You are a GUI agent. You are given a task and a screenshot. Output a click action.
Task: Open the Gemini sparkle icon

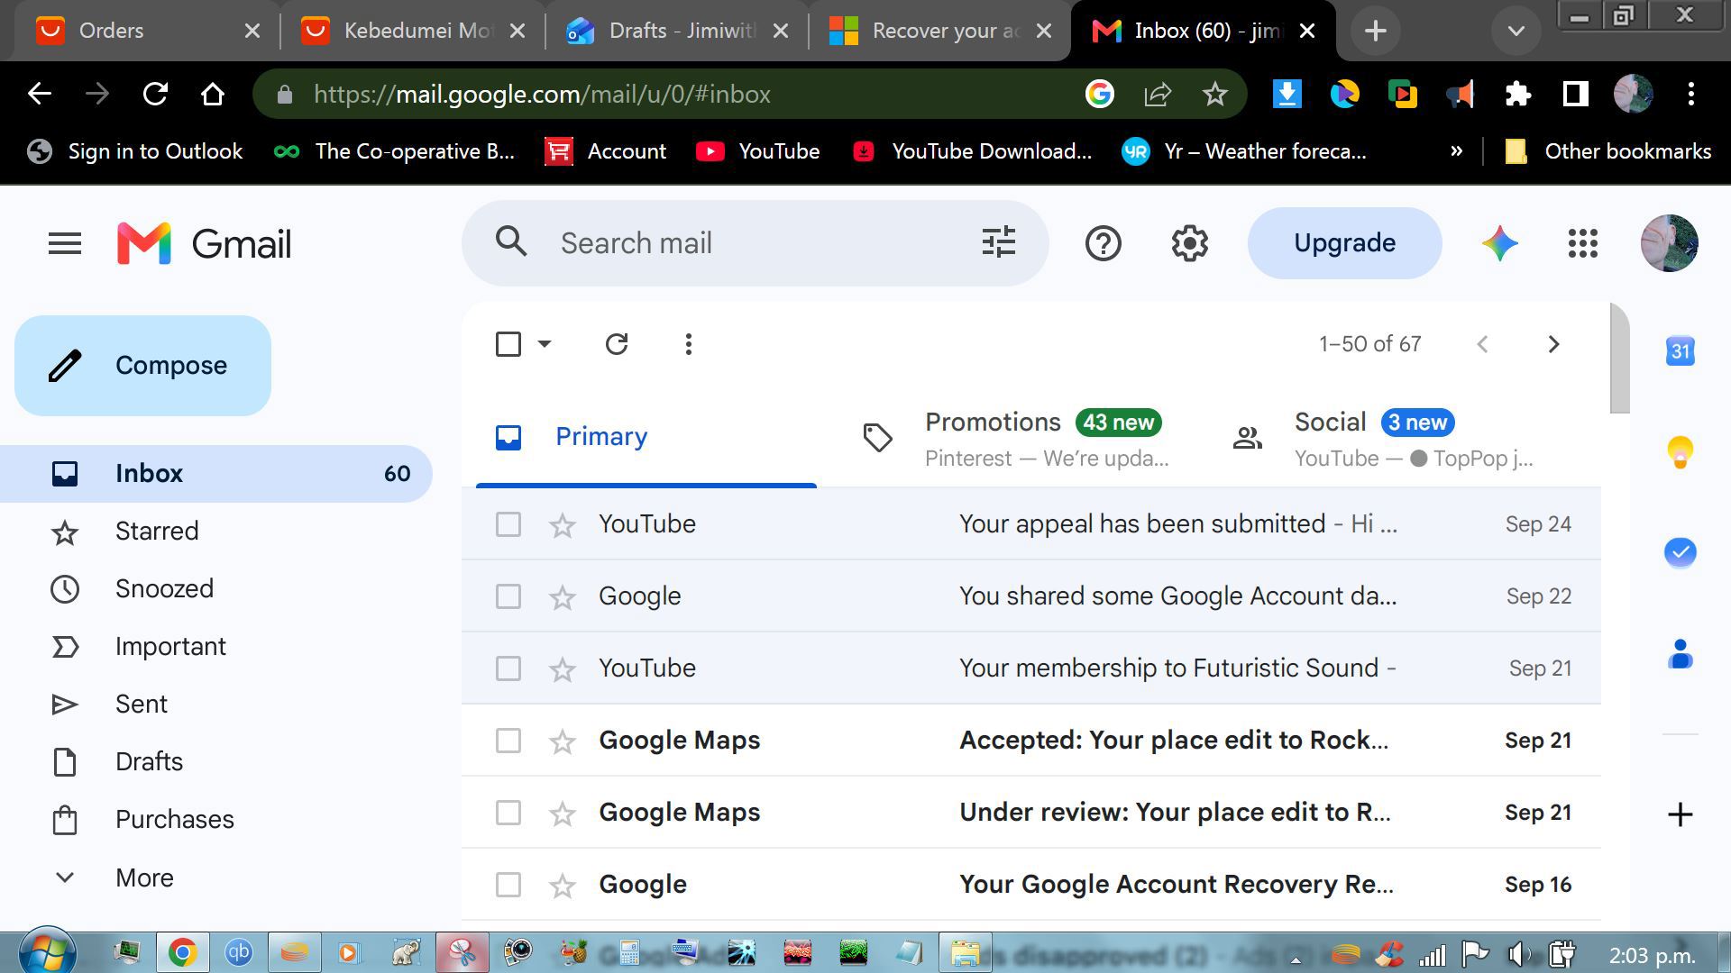coord(1499,243)
